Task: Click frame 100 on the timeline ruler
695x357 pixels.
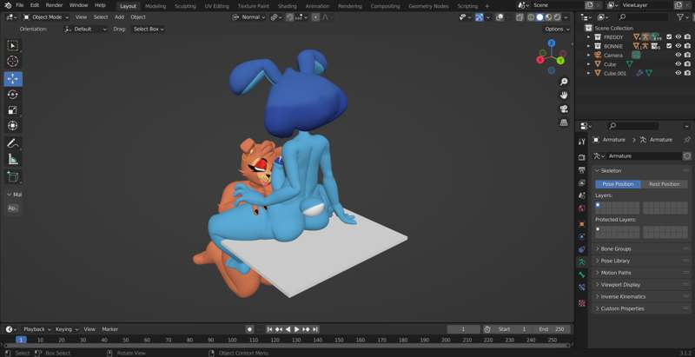Action: pyautogui.click(x=232, y=340)
